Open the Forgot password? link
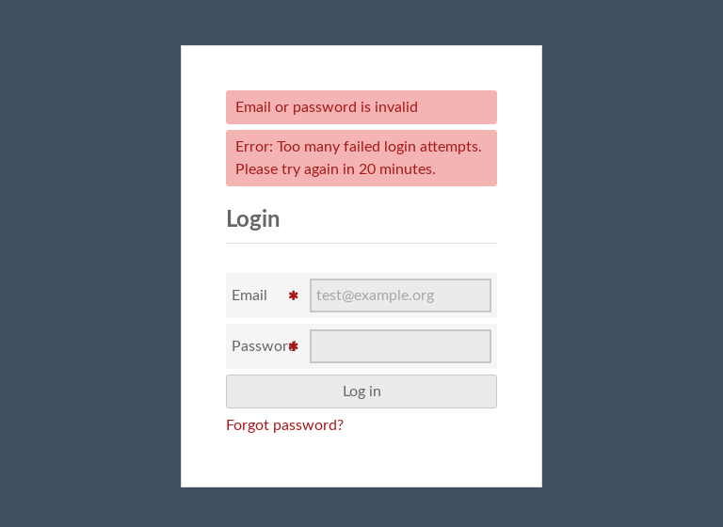Screen dimensions: 723x527 (x=284, y=425)
